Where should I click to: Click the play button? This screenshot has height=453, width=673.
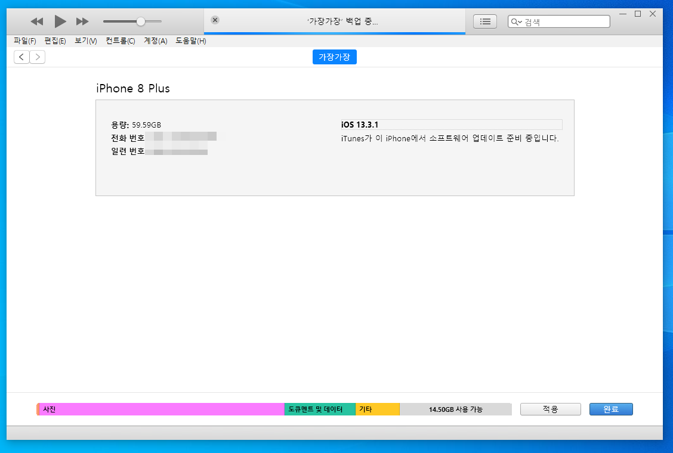(60, 21)
